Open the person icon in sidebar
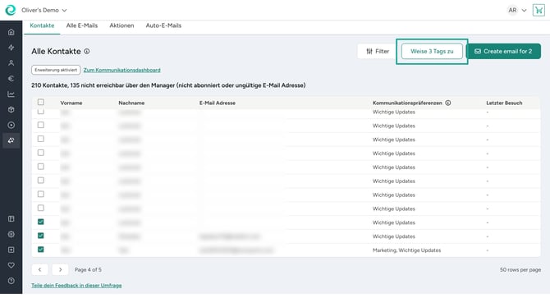 pos(11,63)
